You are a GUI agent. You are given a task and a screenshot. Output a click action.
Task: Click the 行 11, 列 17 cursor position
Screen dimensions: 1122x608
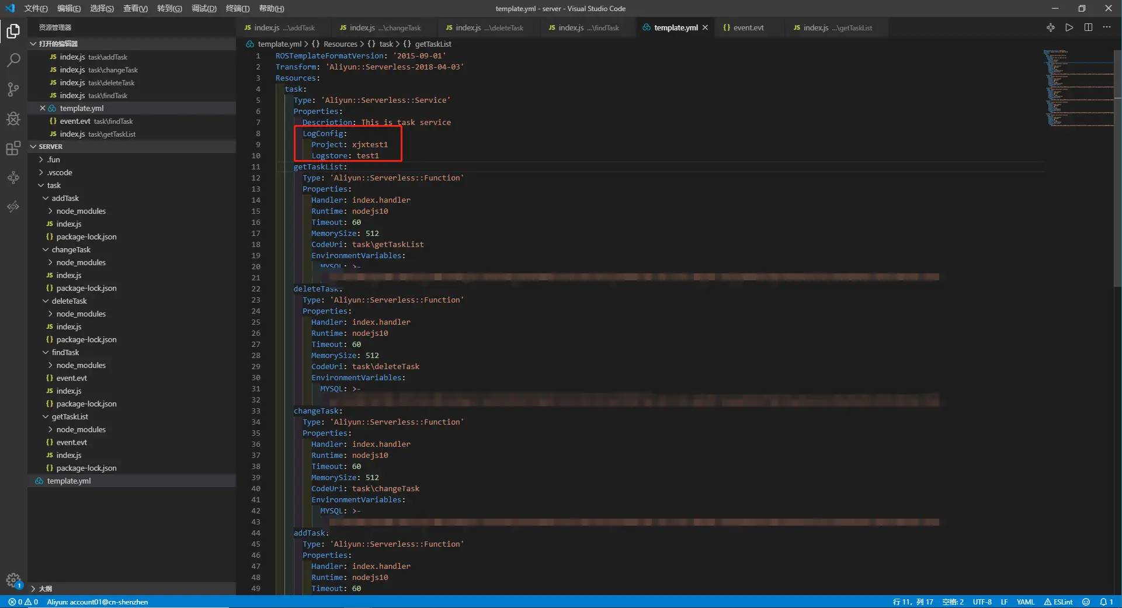913,602
